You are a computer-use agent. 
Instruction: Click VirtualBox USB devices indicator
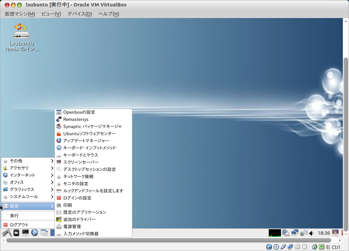(283, 247)
